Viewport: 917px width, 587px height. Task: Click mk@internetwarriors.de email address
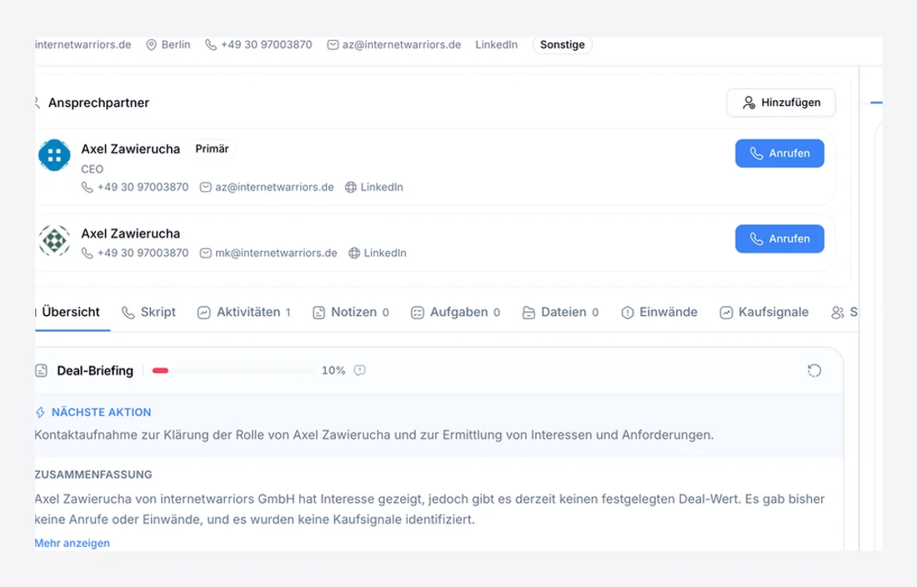coord(276,253)
